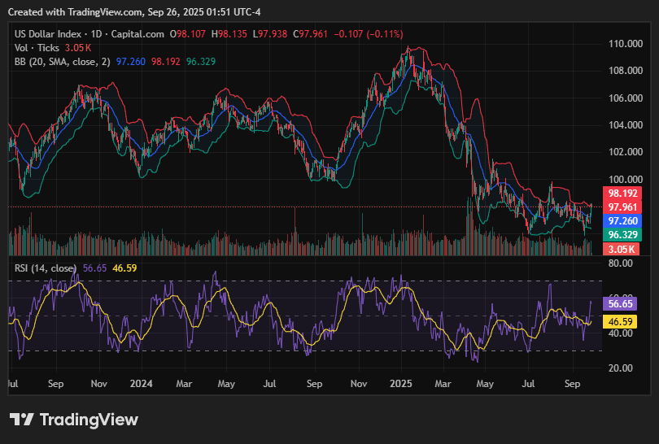
Task: Click the 20.00 RSI axis label
Action: (x=620, y=368)
